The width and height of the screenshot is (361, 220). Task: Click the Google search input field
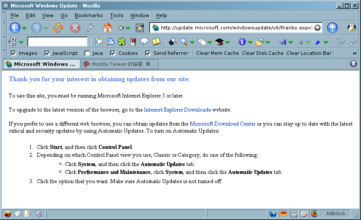57,42
